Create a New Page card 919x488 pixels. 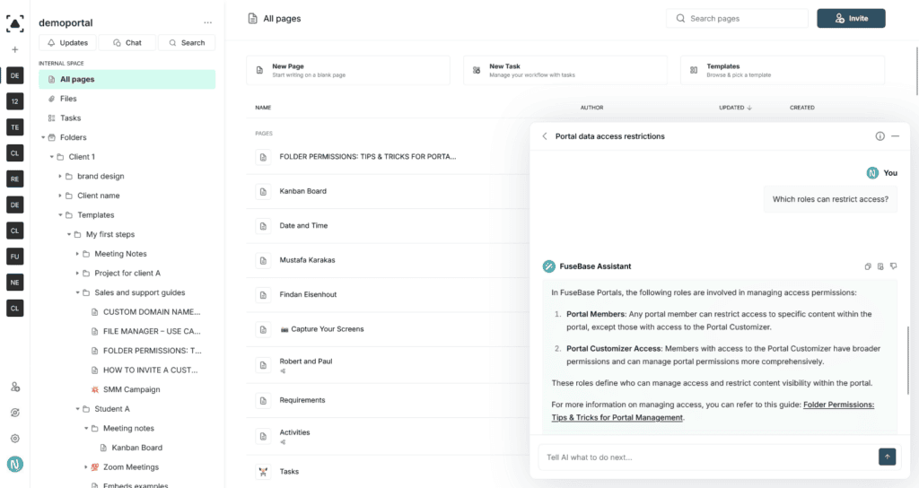tap(348, 70)
